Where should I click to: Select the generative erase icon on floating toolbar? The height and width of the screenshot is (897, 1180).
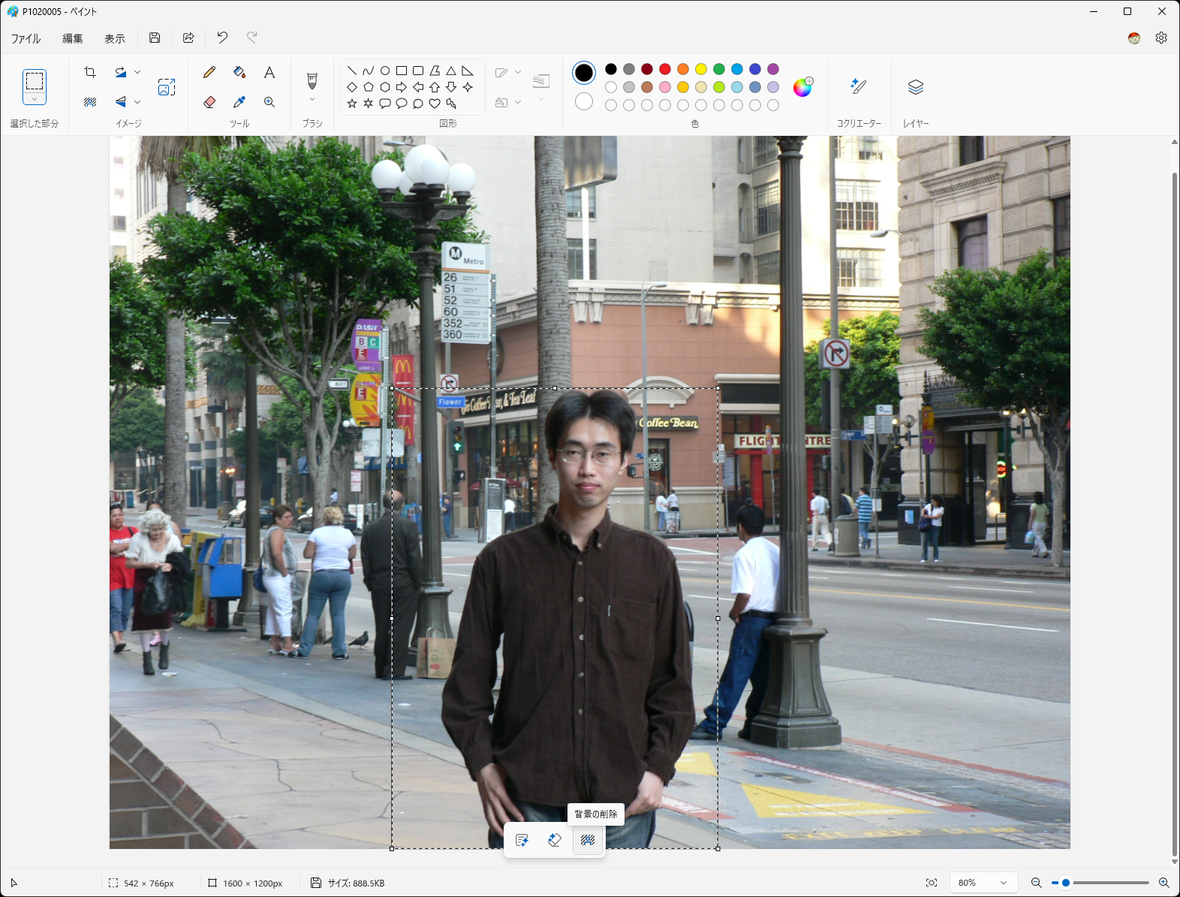555,840
